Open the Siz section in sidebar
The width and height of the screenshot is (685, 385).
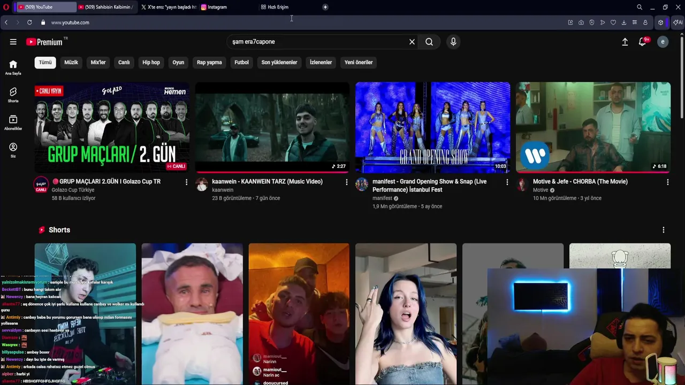[x=13, y=150]
